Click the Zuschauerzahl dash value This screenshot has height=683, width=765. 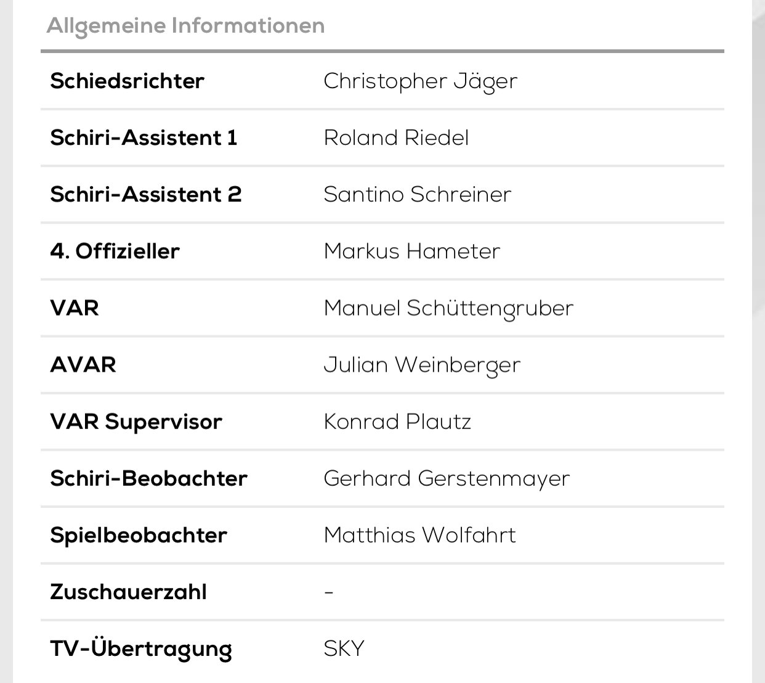(x=329, y=592)
